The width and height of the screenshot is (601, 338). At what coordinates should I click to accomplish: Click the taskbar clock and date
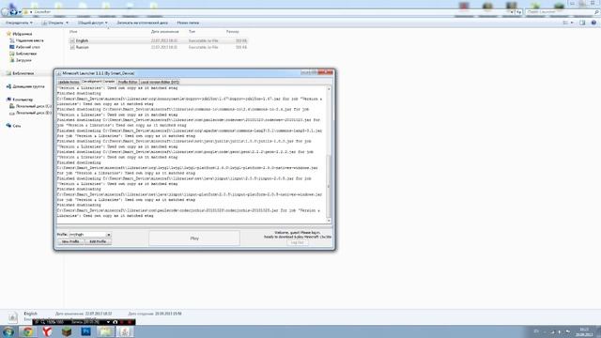[x=584, y=331]
